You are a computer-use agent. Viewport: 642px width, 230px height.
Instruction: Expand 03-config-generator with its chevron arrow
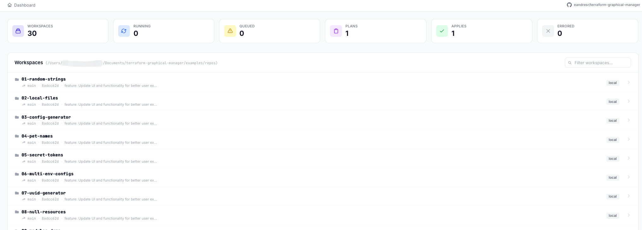(628, 120)
